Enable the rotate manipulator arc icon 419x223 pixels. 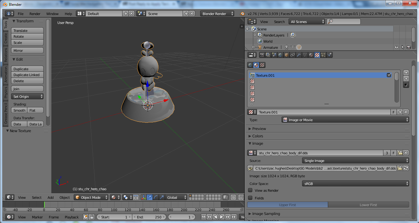(156, 198)
